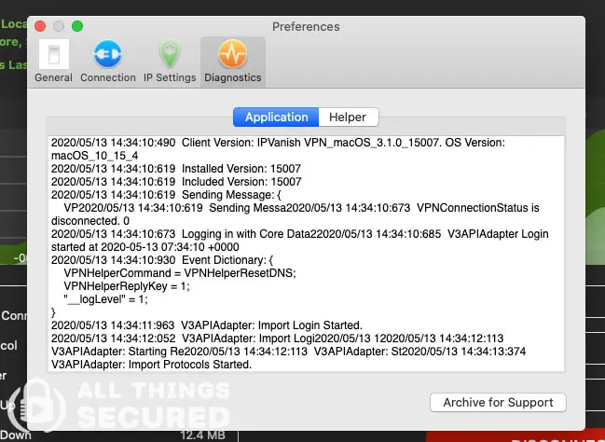This screenshot has height=442, width=605.
Task: Switch to the Application log tab
Action: tap(276, 117)
